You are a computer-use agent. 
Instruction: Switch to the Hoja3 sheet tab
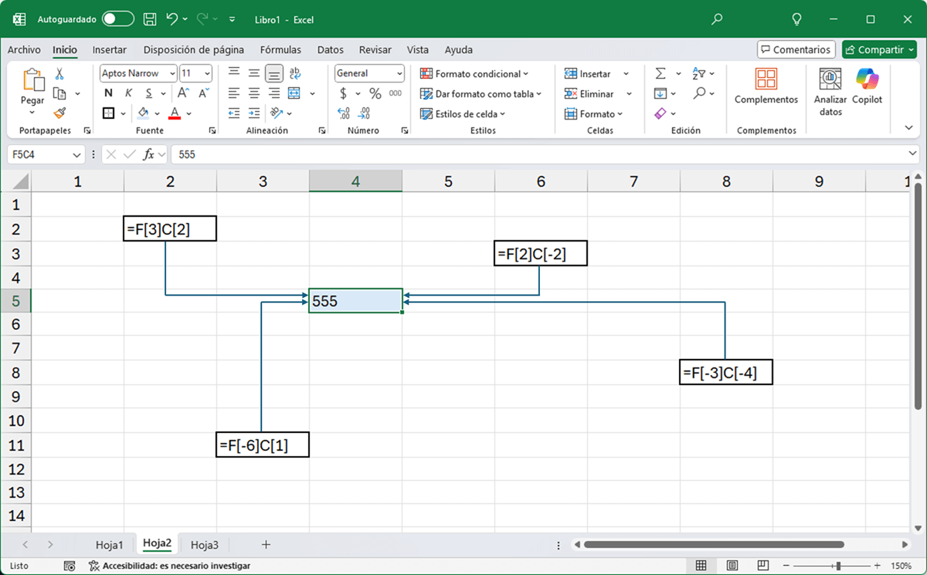click(205, 545)
